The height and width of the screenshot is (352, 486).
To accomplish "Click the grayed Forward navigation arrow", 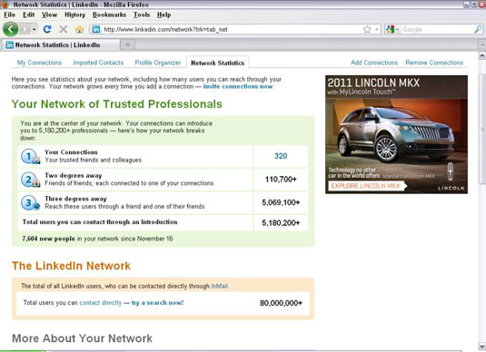I will (x=25, y=29).
